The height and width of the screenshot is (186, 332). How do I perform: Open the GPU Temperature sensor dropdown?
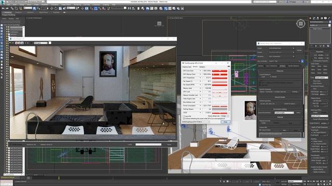coord(200,78)
